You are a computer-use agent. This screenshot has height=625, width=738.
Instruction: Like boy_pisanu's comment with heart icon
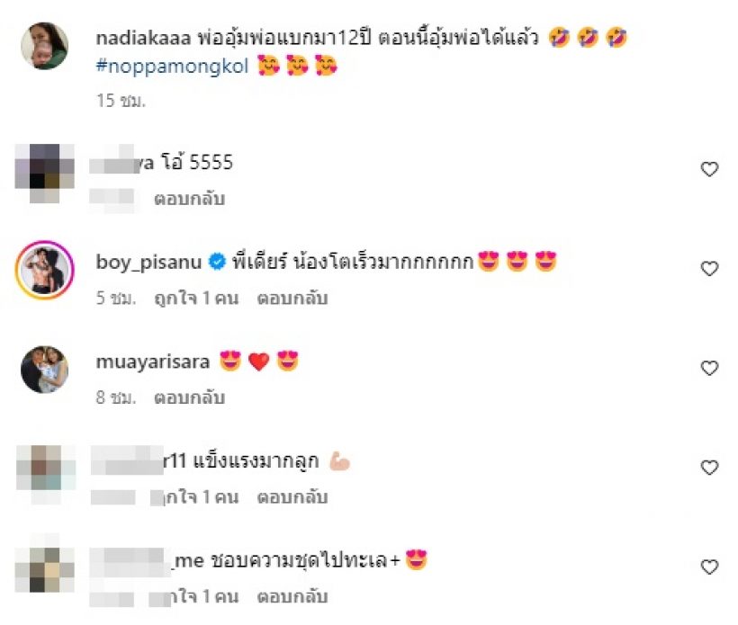pos(709,268)
